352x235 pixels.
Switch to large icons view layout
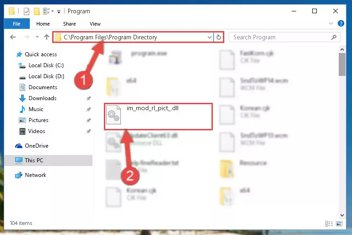pos(339,224)
